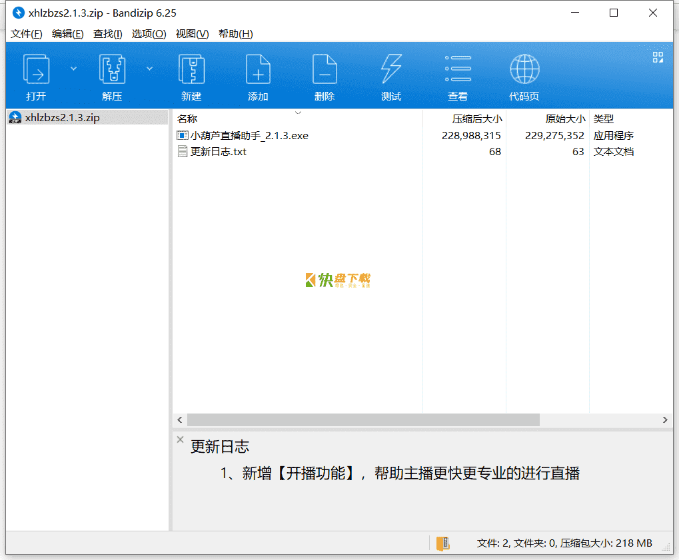The width and height of the screenshot is (679, 560).
Task: Select xhlzbzs2.1.3.zip in the folder tree
Action: coord(63,118)
